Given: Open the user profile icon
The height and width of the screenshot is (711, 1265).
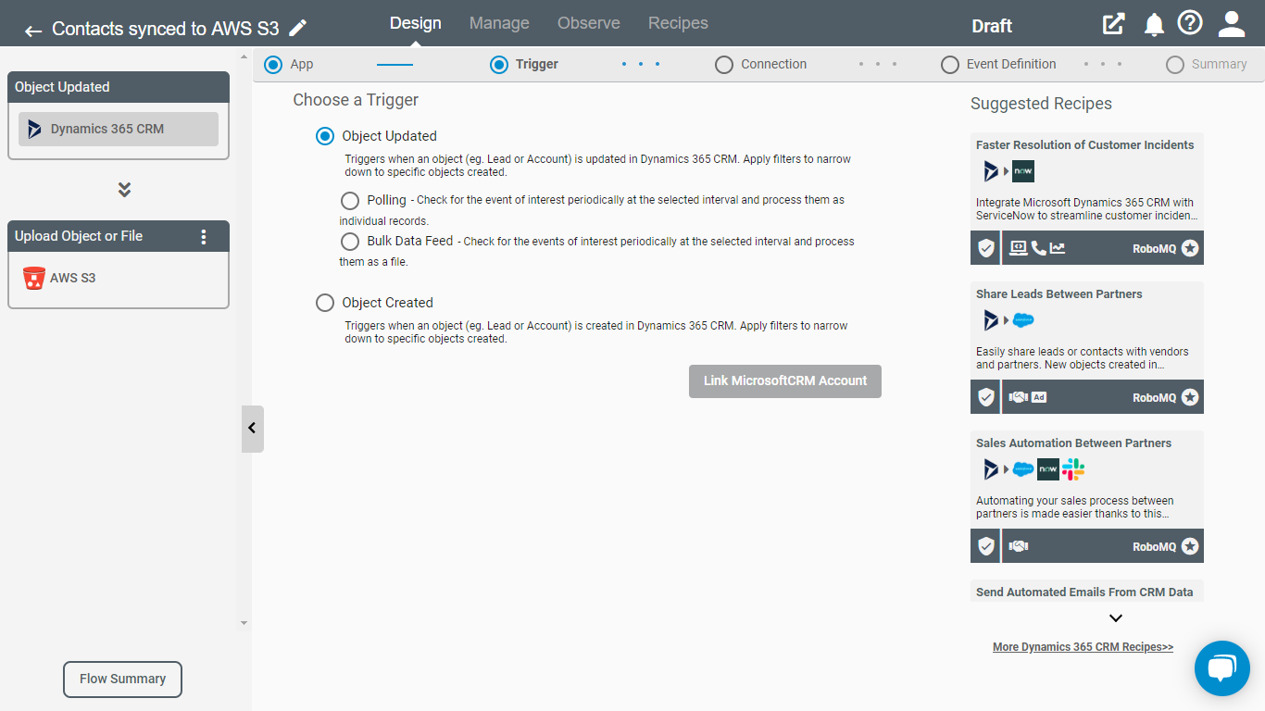Looking at the screenshot, I should tap(1232, 24).
